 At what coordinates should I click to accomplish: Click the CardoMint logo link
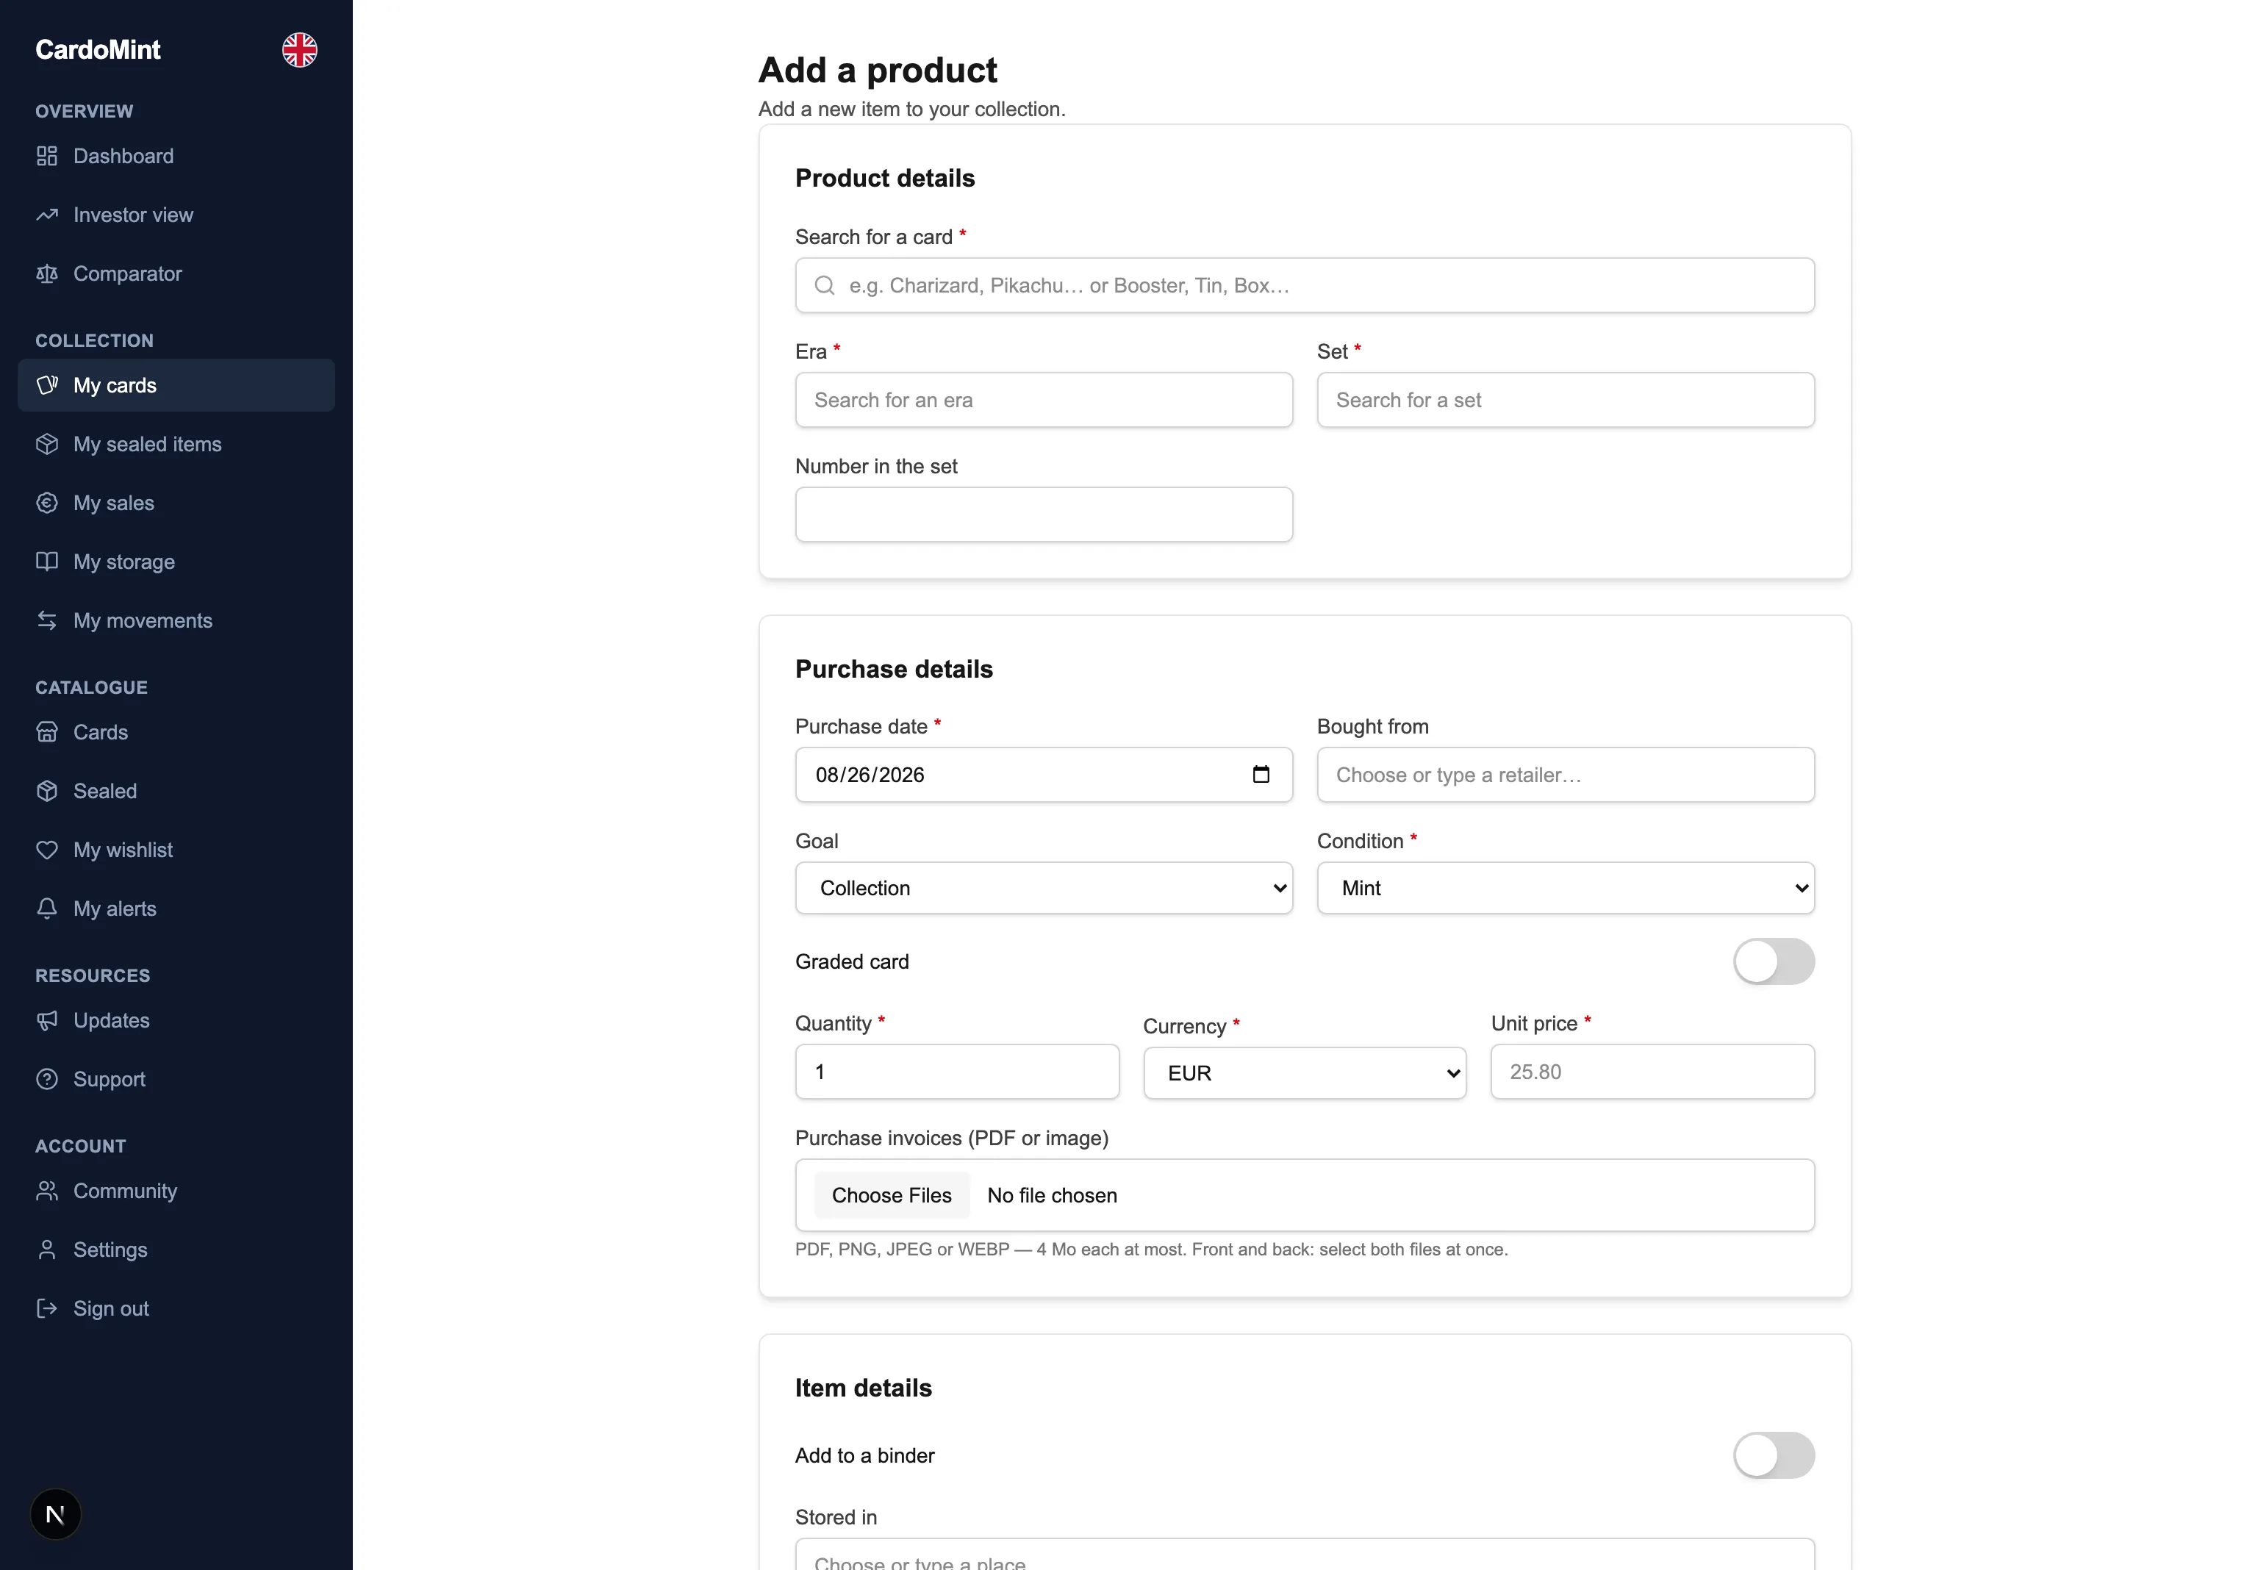pyautogui.click(x=97, y=50)
